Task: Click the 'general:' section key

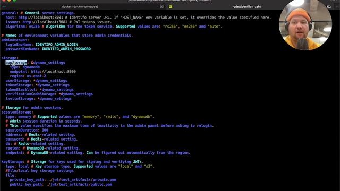Action: click(9, 13)
